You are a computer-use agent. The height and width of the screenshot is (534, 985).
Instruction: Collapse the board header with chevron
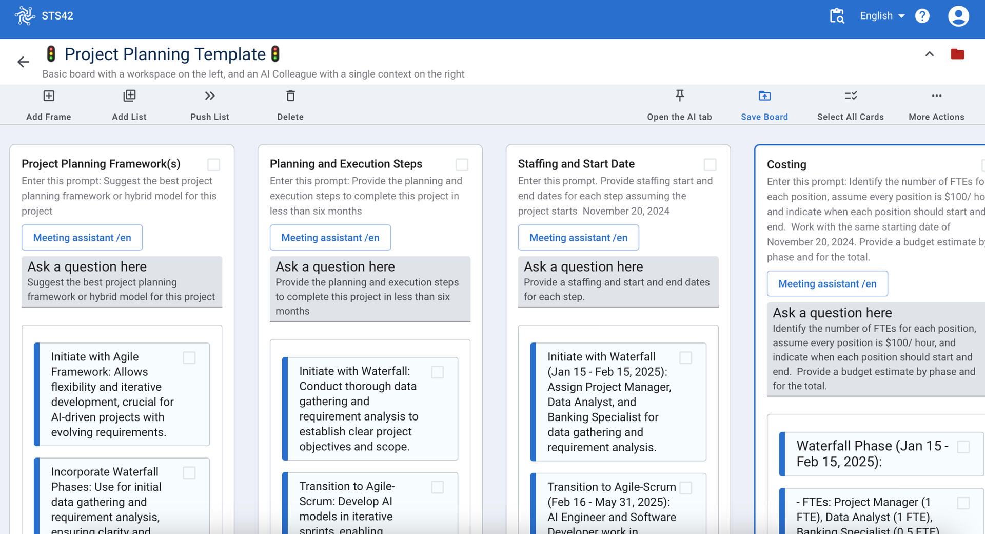[929, 54]
